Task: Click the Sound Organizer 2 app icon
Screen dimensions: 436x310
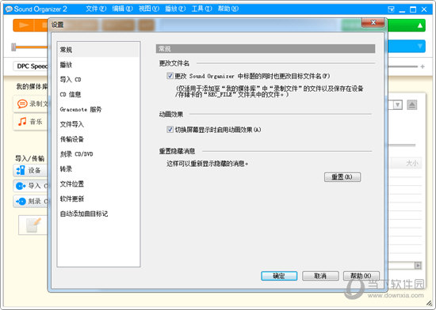Action: coord(9,9)
